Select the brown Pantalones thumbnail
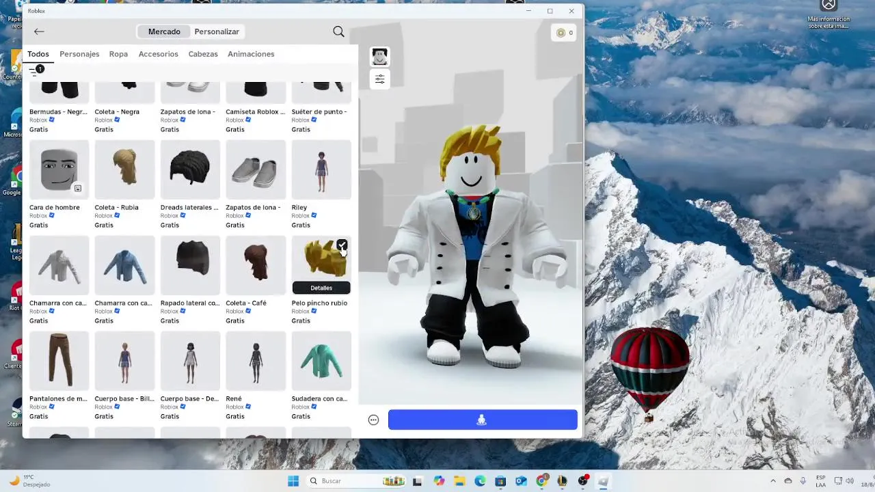 click(x=59, y=361)
